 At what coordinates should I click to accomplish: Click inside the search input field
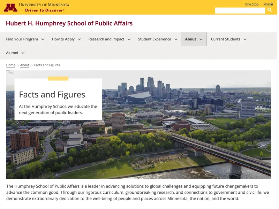tap(240, 10)
